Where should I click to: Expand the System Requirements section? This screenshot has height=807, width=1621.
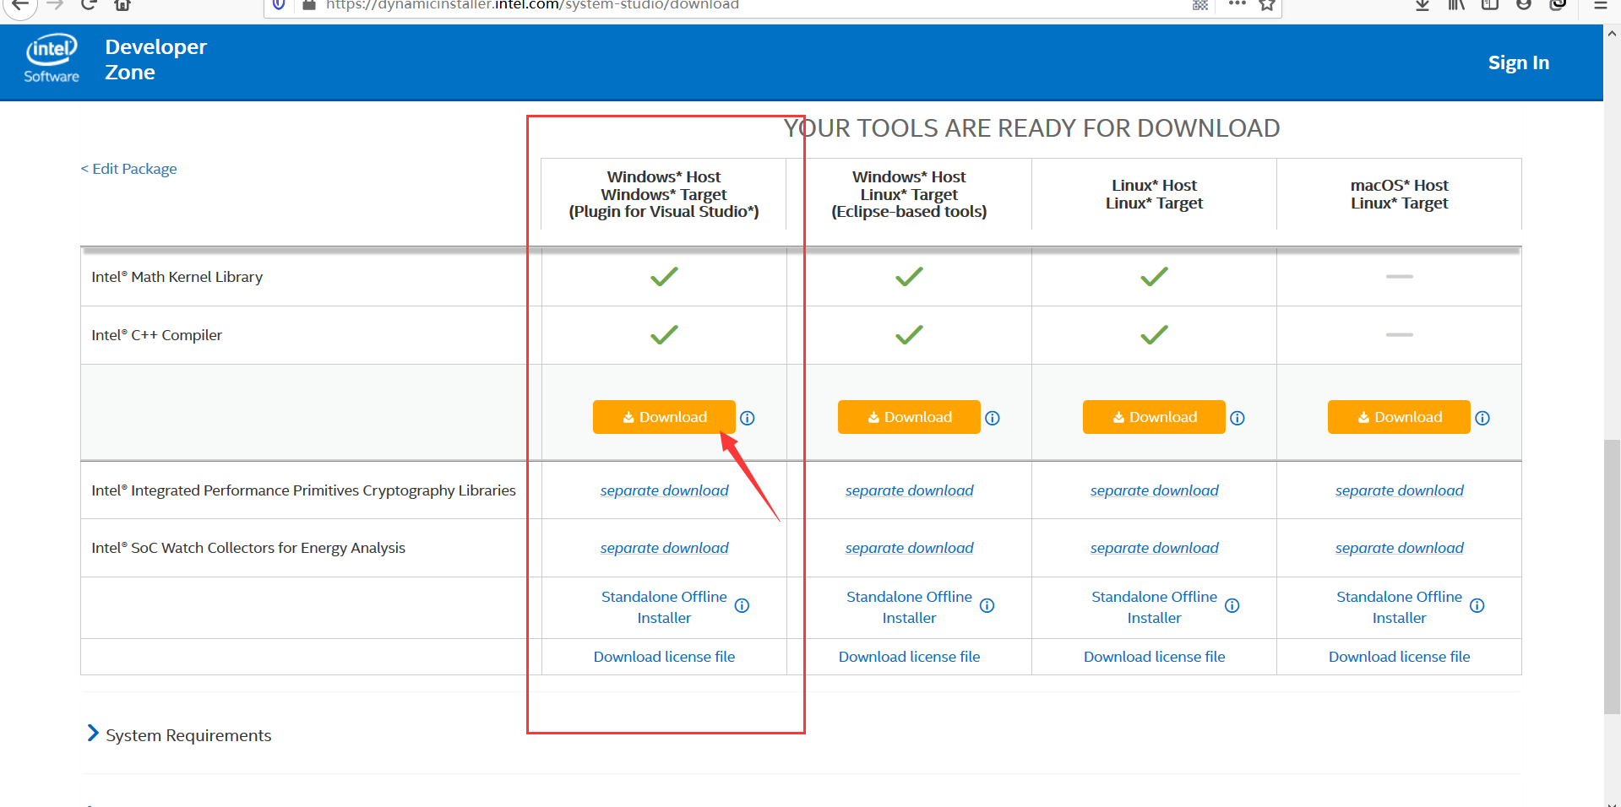tap(179, 735)
